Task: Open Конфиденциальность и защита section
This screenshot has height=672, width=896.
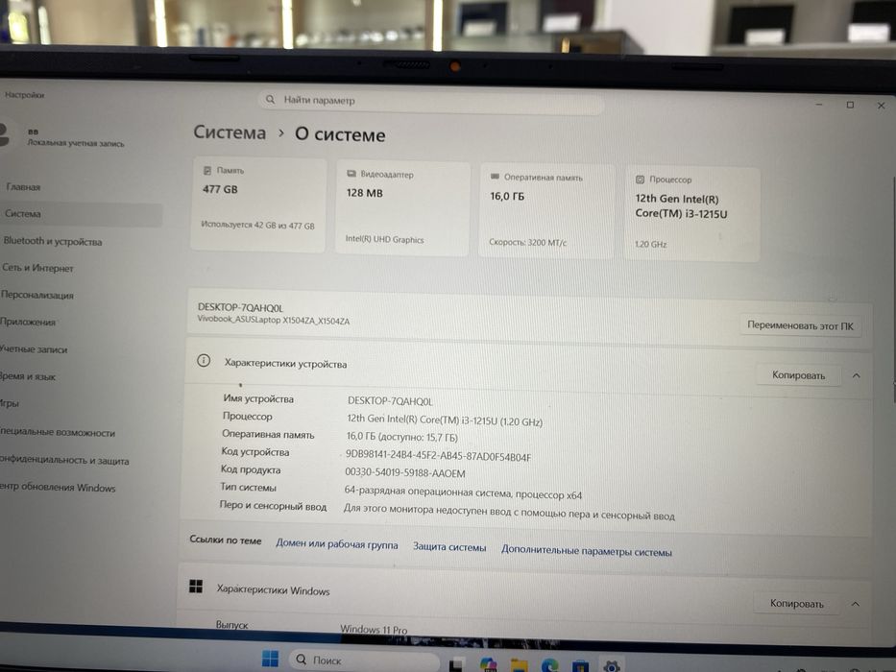Action: click(x=64, y=460)
